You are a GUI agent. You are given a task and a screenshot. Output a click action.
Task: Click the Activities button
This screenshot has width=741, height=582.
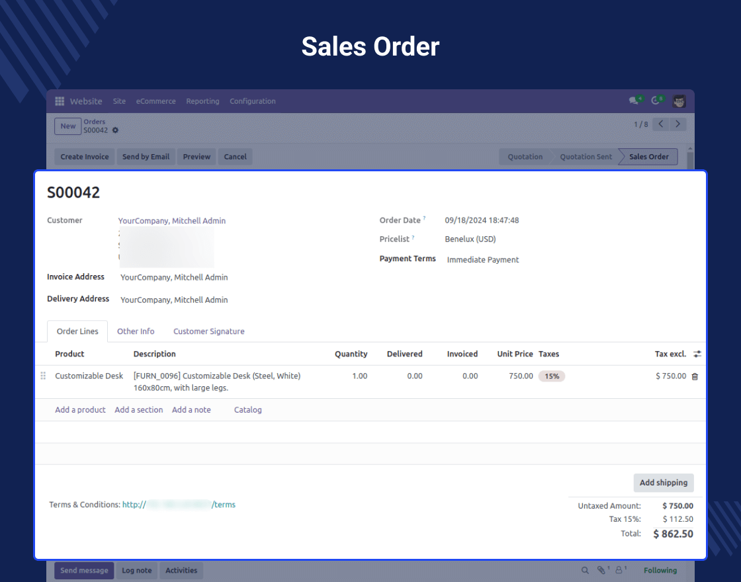(181, 570)
